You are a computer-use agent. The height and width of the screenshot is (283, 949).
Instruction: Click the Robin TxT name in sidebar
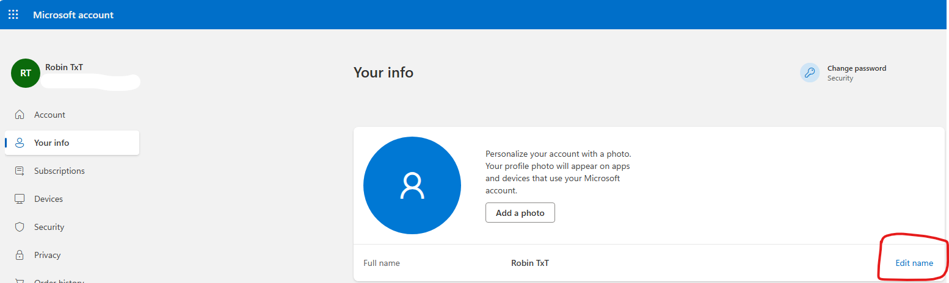coord(64,67)
